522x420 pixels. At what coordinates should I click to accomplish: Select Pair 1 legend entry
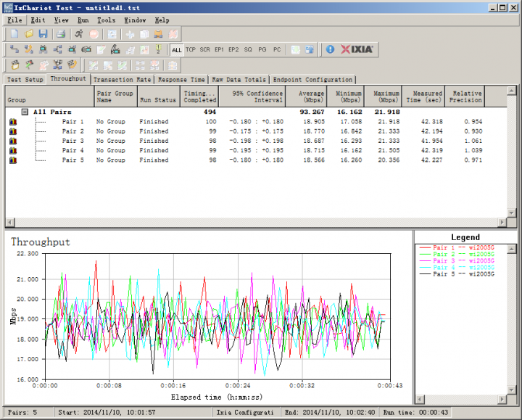(457, 247)
